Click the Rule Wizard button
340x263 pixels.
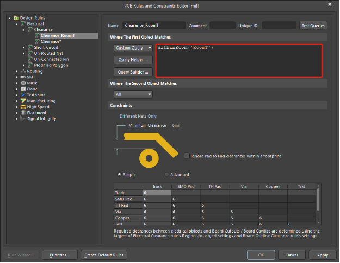point(21,255)
